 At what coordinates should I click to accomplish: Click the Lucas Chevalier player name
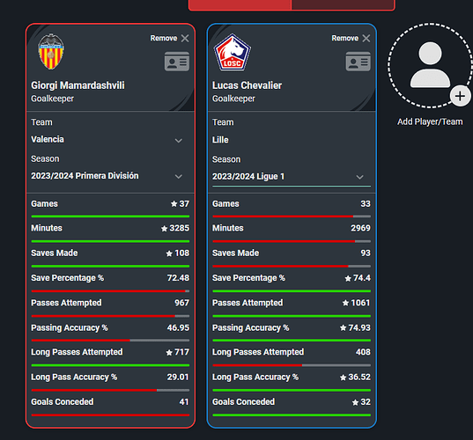247,85
